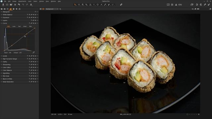Open the Layer menu
This screenshot has height=119, width=212.
coord(29,1)
